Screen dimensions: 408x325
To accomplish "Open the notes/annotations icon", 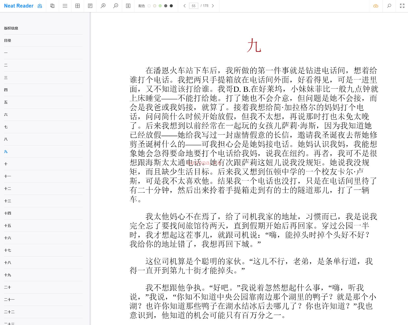I will pyautogui.click(x=90, y=6).
